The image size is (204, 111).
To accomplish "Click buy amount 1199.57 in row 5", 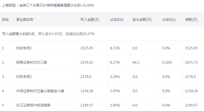I will 87,105.
